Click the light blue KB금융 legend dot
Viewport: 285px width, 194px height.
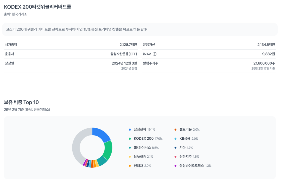175,139
